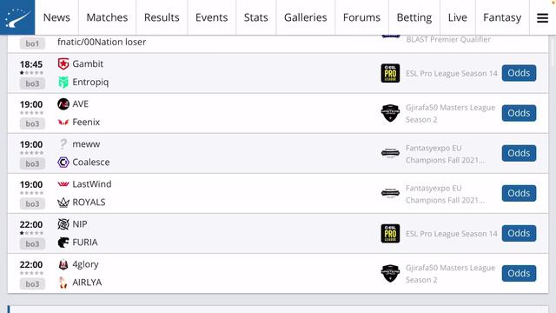Open the hamburger menu icon
This screenshot has height=313, width=556.
542,17
